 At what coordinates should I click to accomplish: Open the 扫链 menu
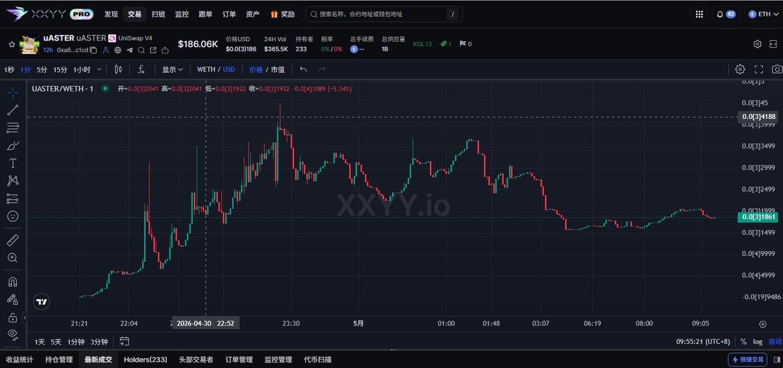(x=158, y=14)
